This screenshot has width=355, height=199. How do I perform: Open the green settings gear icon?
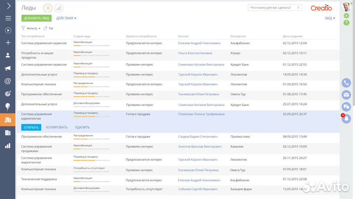coord(346,16)
